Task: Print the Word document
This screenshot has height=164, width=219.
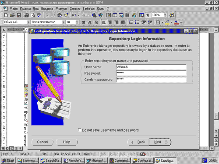Action: pyautogui.click(x=27, y=15)
